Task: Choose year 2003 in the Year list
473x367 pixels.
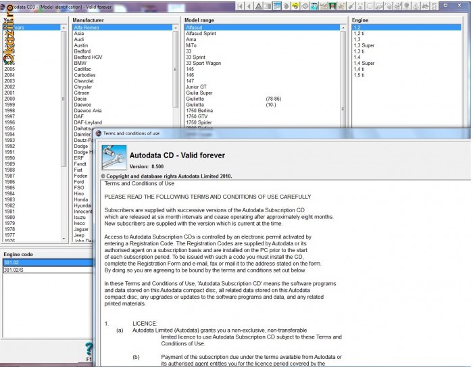Action: (x=9, y=81)
